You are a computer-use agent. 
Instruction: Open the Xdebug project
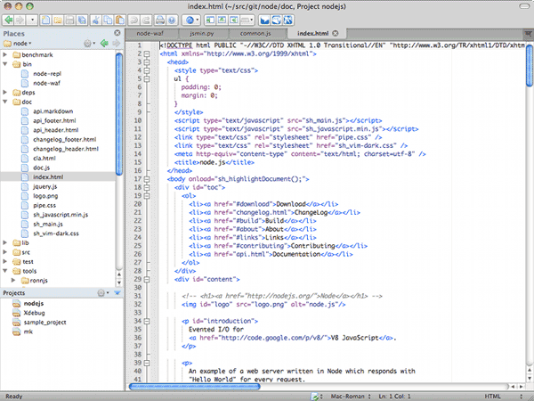[x=36, y=314]
